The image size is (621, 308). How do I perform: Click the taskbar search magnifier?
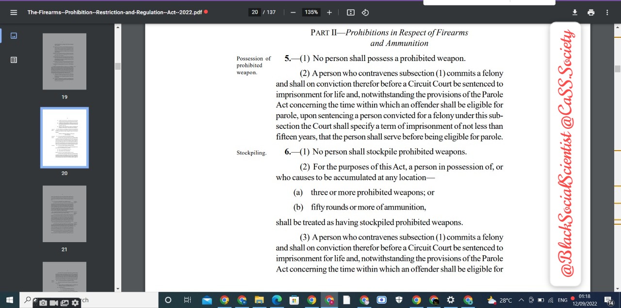coord(28,300)
